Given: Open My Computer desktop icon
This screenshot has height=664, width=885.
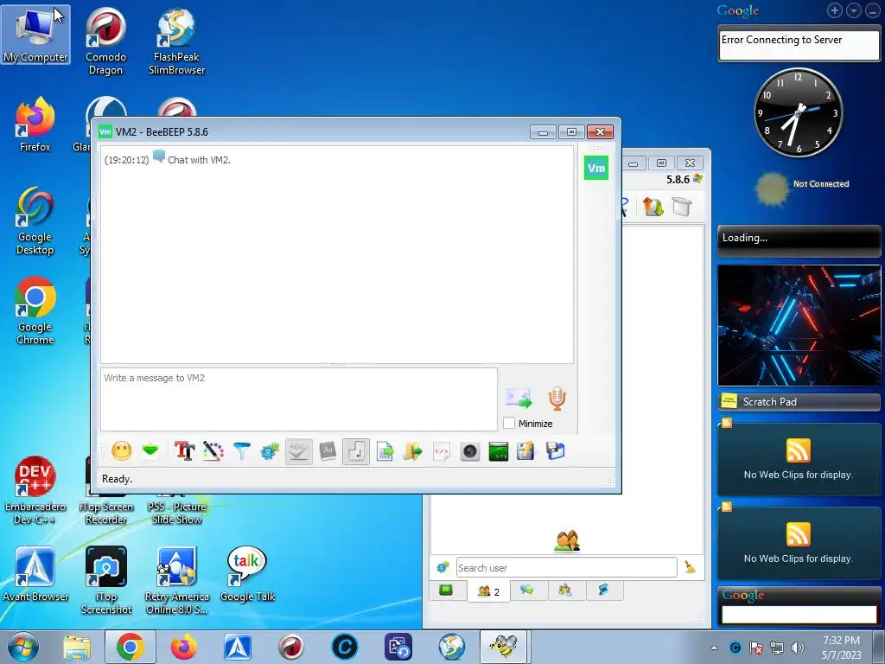Looking at the screenshot, I should [35, 35].
